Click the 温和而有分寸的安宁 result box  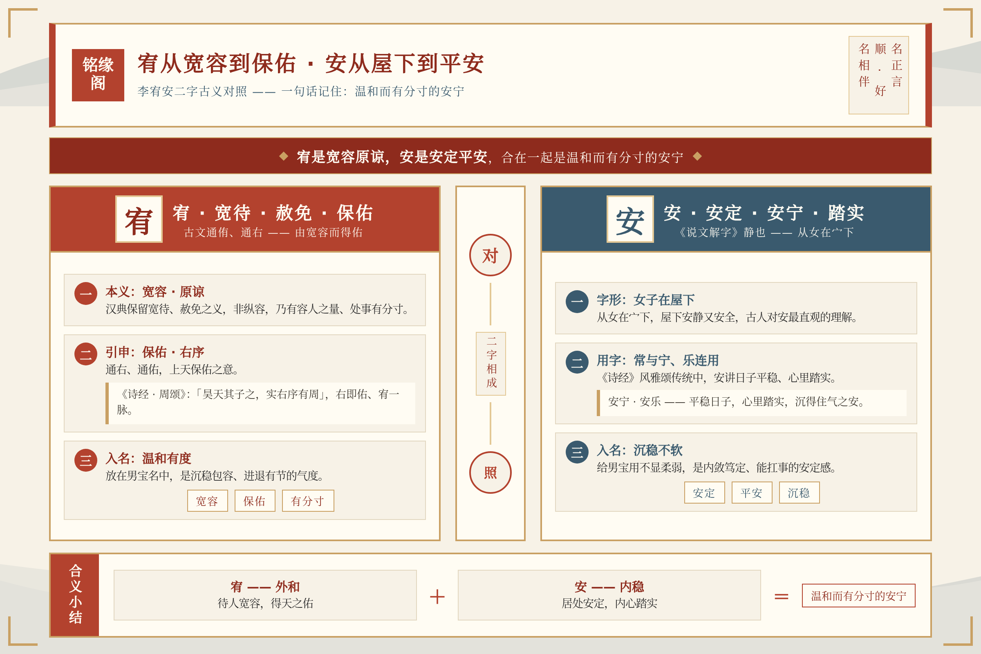[x=858, y=596]
